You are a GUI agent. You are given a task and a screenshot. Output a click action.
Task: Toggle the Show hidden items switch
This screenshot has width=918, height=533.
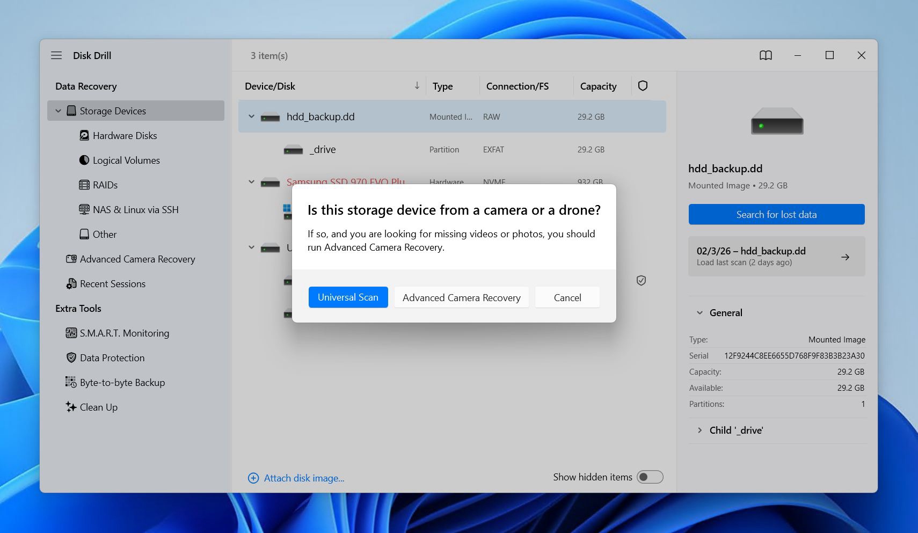tap(650, 477)
